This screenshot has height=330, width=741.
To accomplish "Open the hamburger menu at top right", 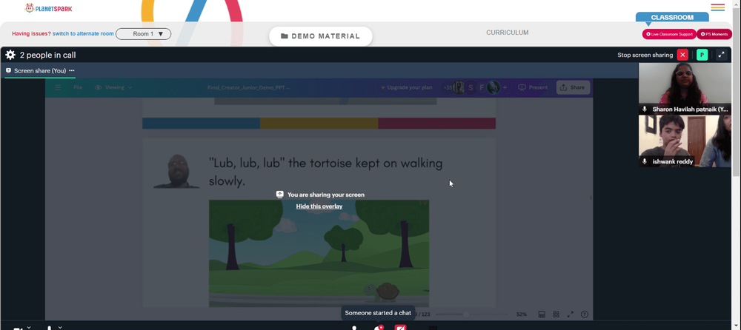I will 717,7.
